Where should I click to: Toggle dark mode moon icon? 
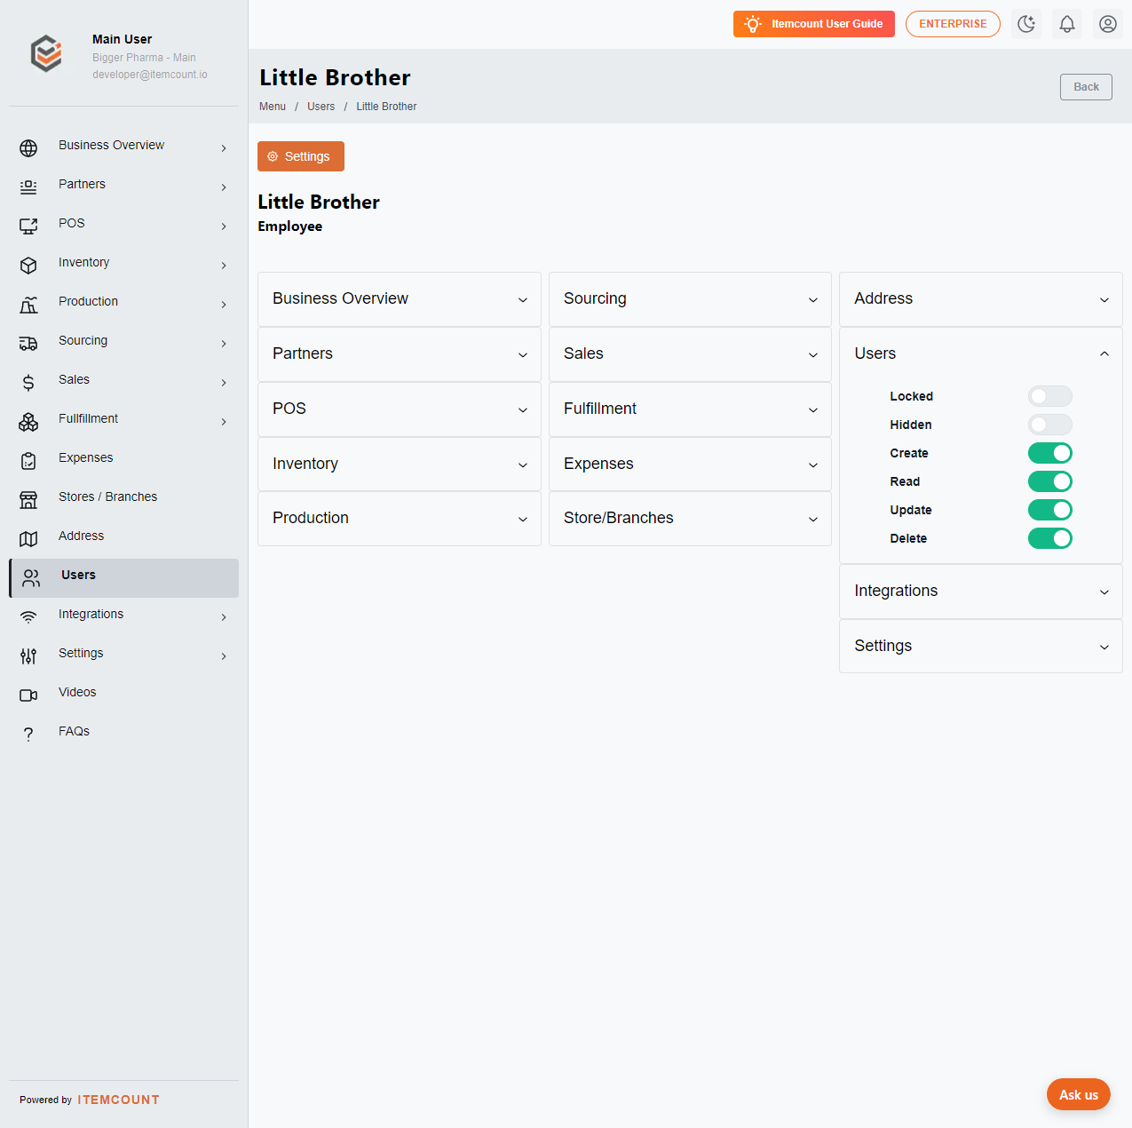pyautogui.click(x=1026, y=24)
